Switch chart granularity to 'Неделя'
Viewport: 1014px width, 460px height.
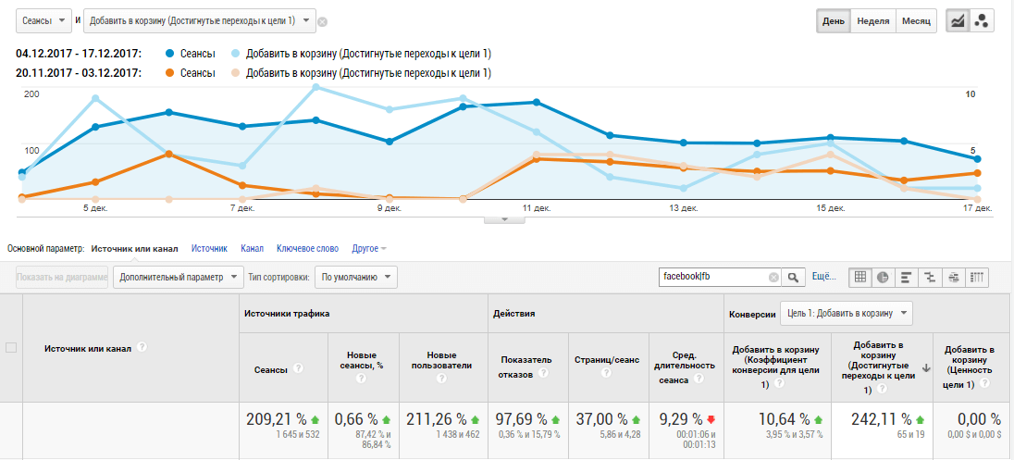[873, 20]
